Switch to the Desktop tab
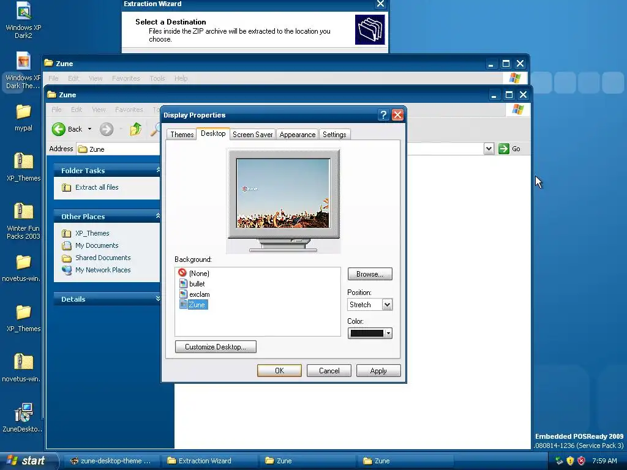627x470 pixels. 213,133
